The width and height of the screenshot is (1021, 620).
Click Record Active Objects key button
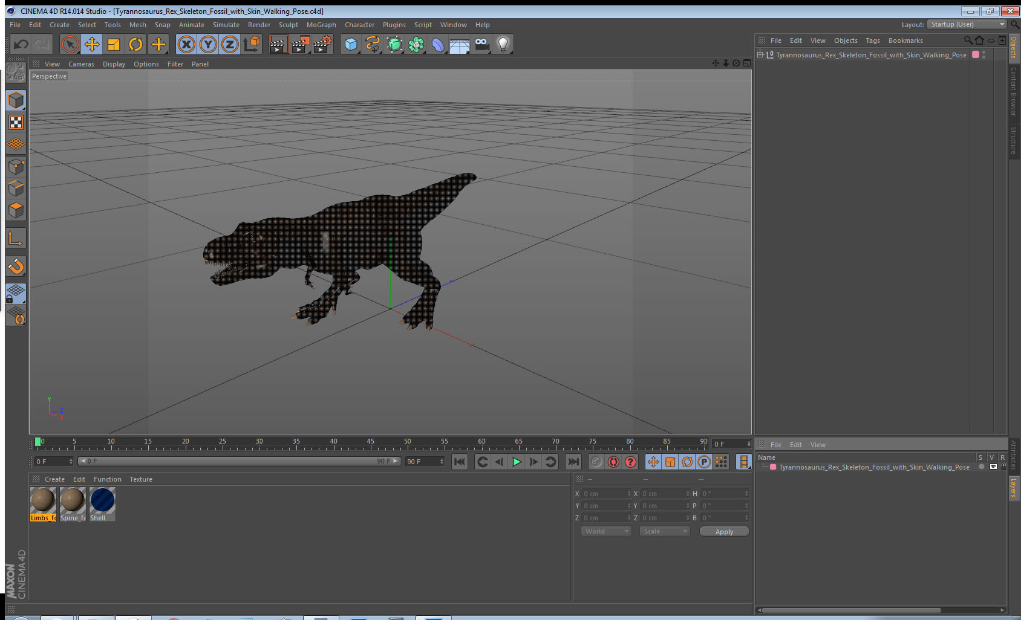(x=596, y=462)
